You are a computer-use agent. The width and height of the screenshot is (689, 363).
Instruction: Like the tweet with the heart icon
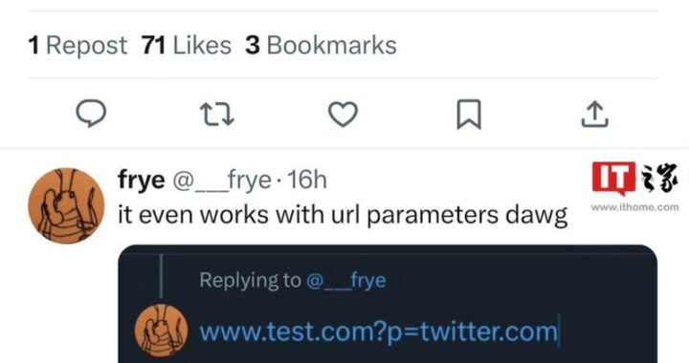coord(344,114)
